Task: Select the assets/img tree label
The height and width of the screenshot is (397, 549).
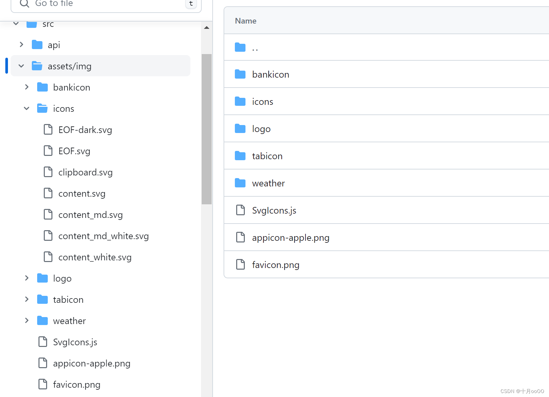Action: pos(70,66)
